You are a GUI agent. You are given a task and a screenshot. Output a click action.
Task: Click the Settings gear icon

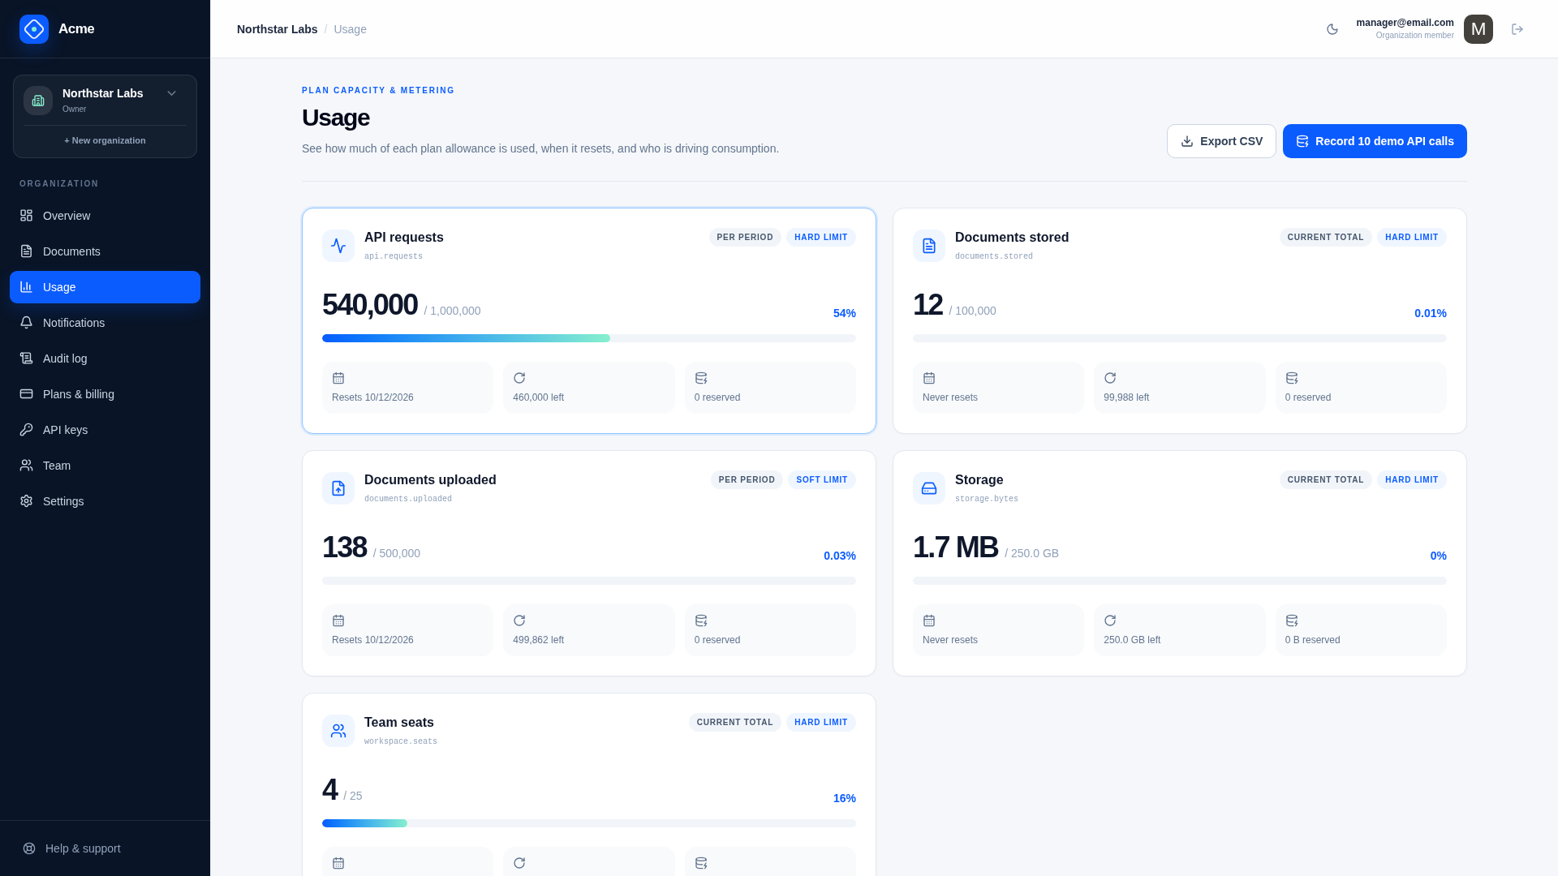(27, 501)
